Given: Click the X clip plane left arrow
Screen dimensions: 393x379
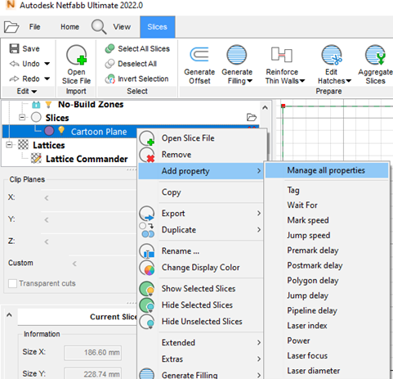Looking at the screenshot, I should (47, 198).
